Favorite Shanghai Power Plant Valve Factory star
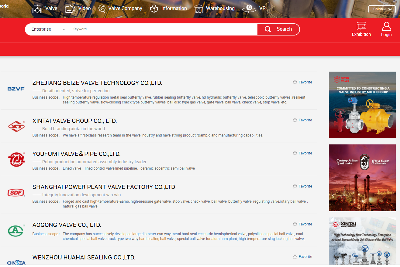400x267 pixels. (295, 186)
